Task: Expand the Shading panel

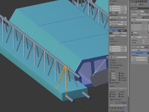Action: tap(110, 63)
